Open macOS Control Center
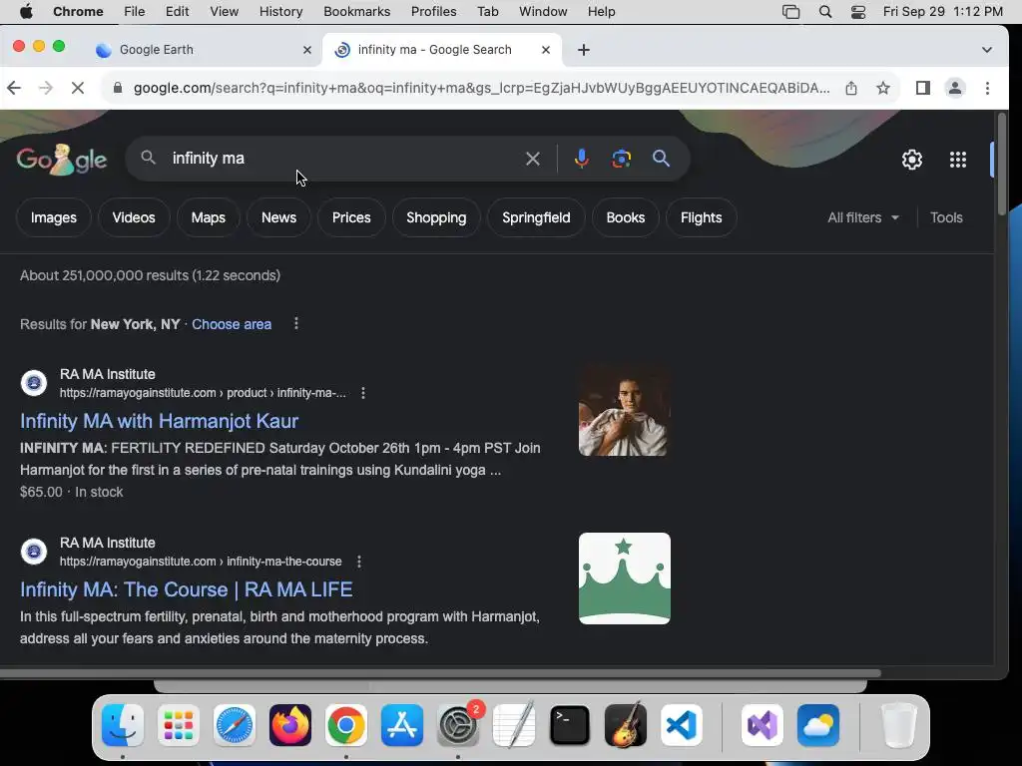The image size is (1022, 766). tap(858, 12)
